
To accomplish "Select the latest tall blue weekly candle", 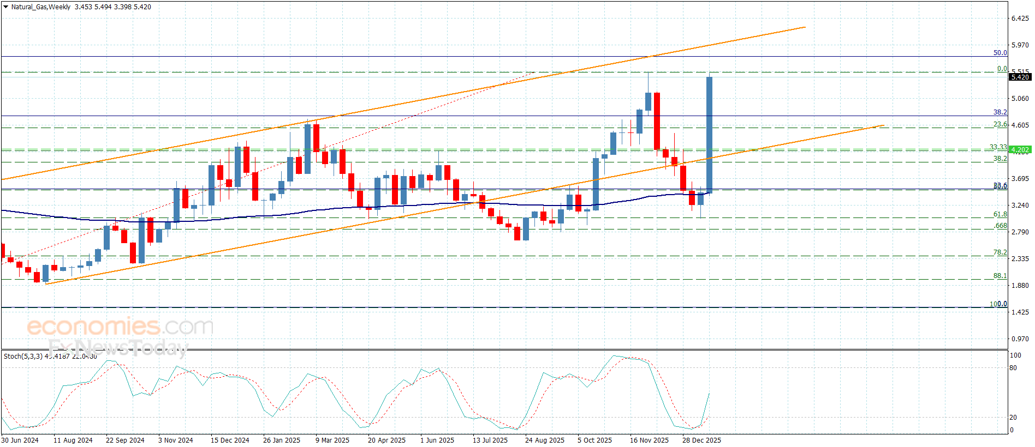I will [709, 135].
